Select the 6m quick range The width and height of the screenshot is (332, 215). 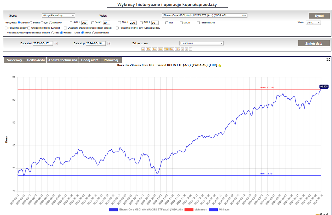(x=172, y=49)
